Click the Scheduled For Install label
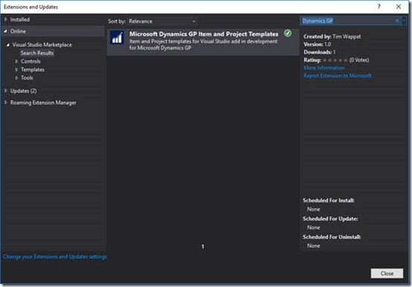Viewport: 412px width, 287px height. click(329, 200)
